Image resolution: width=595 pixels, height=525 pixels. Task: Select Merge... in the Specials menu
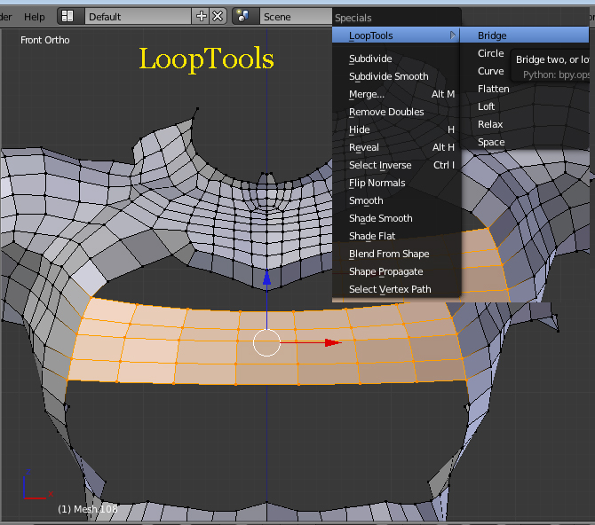(x=396, y=94)
